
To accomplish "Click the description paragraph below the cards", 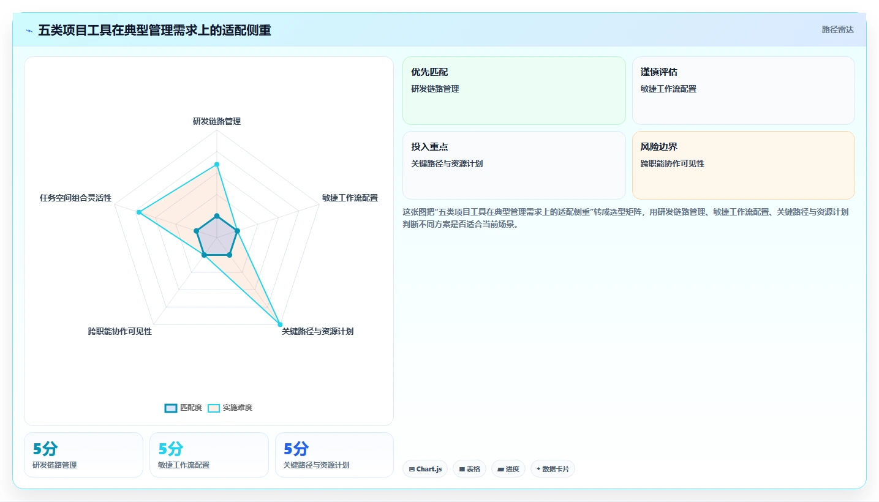I will point(625,218).
